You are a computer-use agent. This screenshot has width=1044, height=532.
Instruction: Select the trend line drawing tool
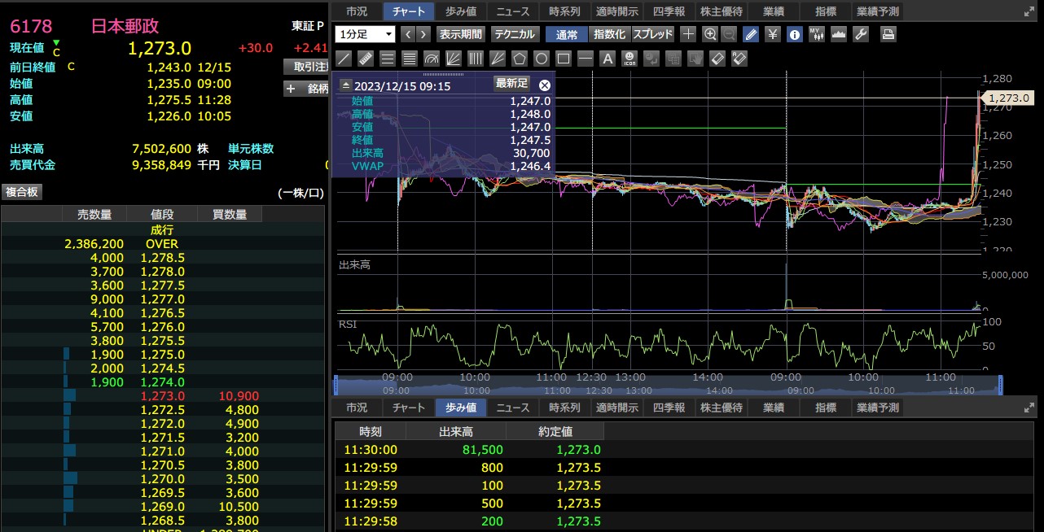point(344,59)
